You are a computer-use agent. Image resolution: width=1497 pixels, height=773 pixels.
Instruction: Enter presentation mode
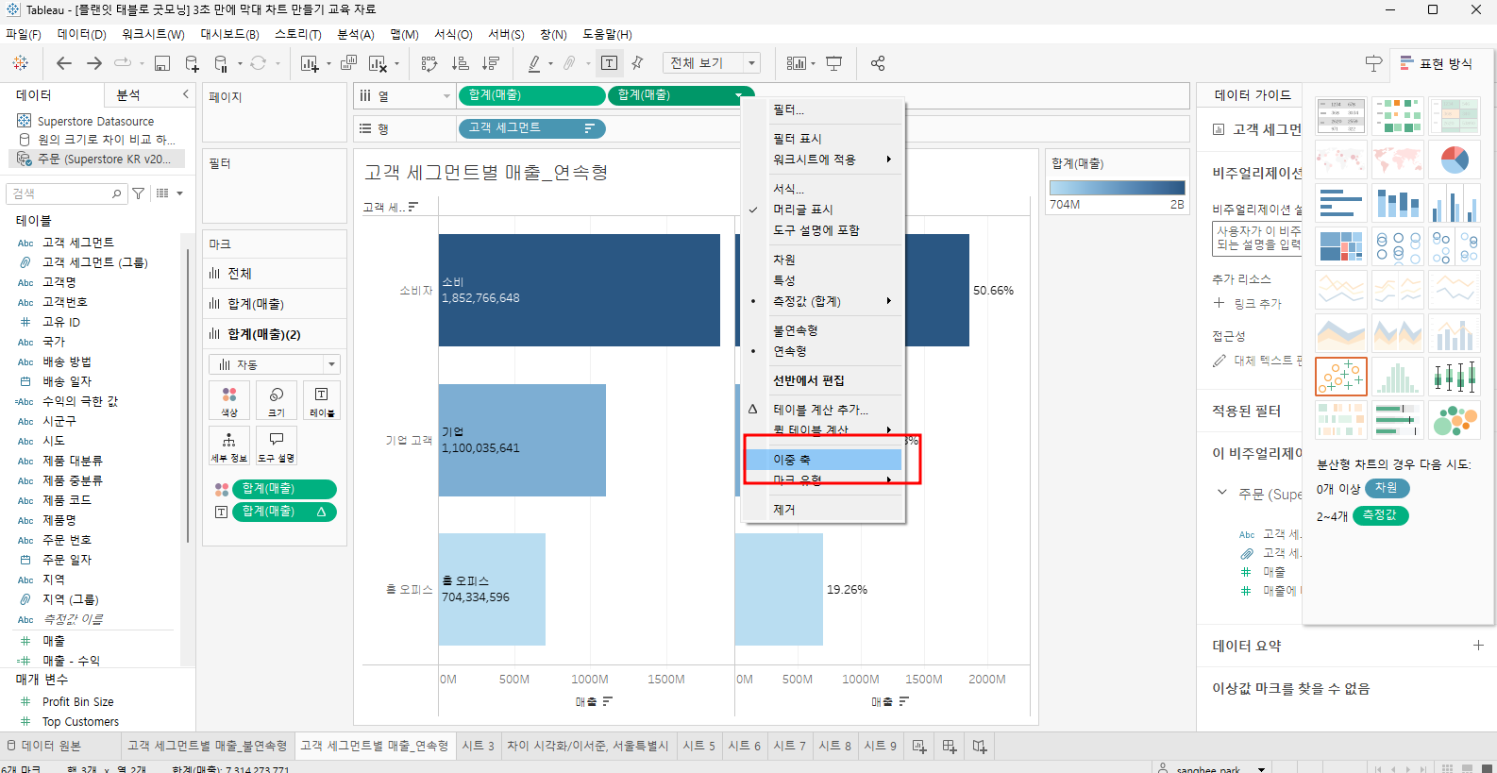pyautogui.click(x=834, y=63)
